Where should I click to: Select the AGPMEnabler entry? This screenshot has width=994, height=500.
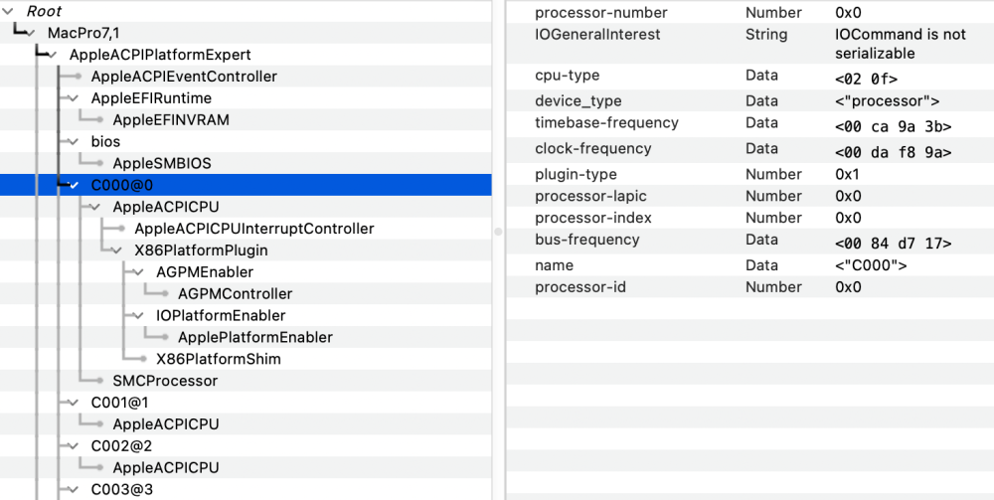click(205, 272)
